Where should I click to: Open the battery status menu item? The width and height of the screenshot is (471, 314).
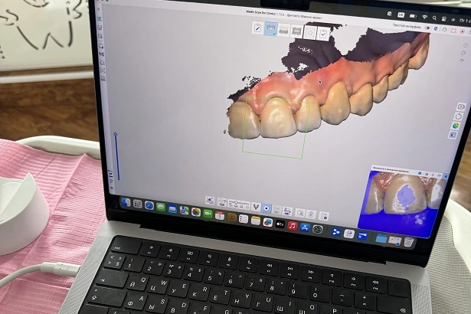coord(413,16)
